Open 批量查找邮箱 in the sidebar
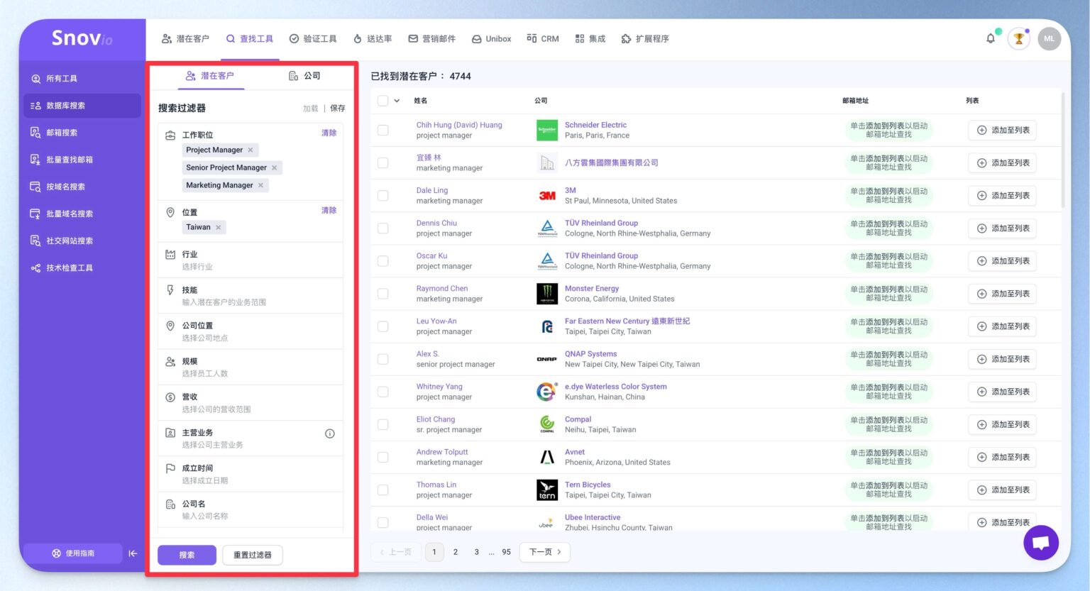Viewport: 1090px width, 591px height. tap(71, 159)
